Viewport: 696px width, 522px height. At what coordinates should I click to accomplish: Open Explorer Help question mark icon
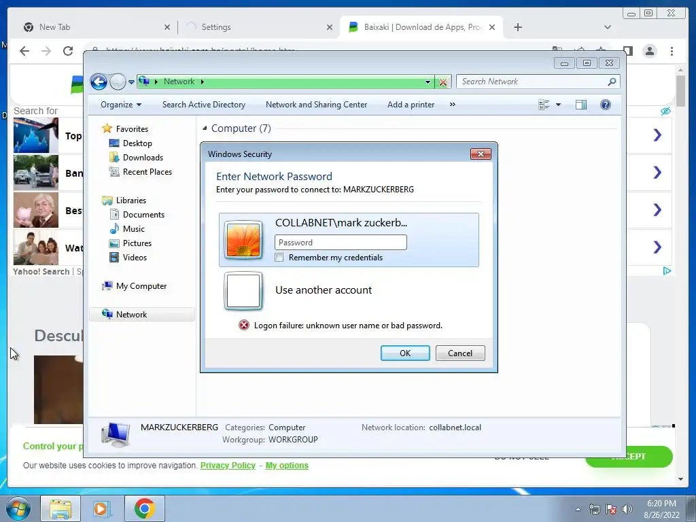click(x=606, y=105)
